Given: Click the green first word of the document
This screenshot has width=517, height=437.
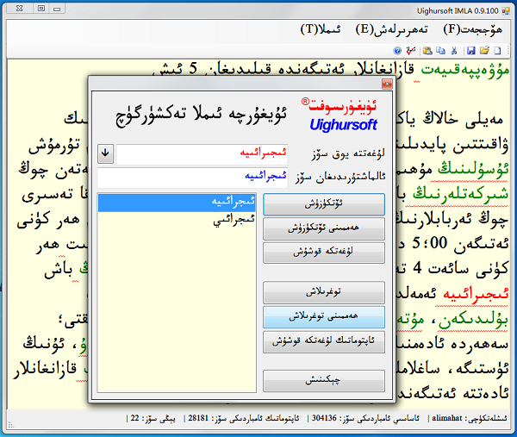Looking at the screenshot, I should tap(465, 71).
